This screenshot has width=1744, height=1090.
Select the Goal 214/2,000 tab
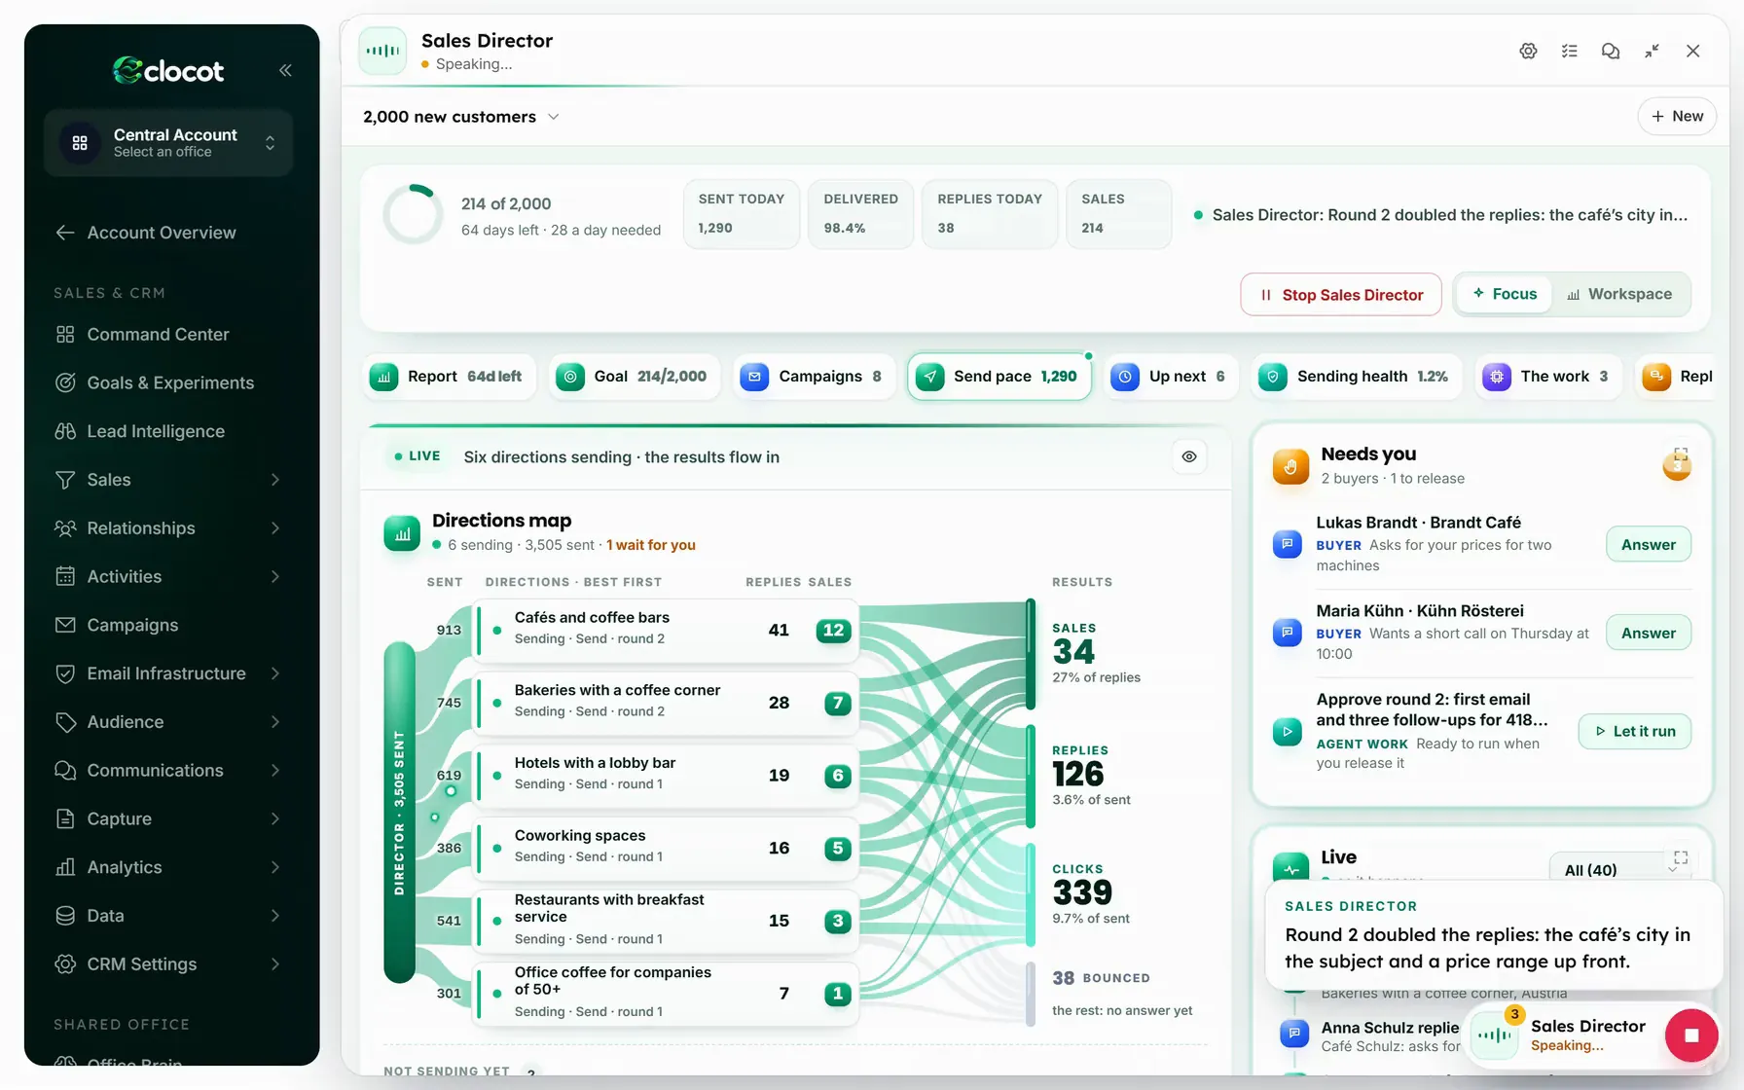[635, 377]
